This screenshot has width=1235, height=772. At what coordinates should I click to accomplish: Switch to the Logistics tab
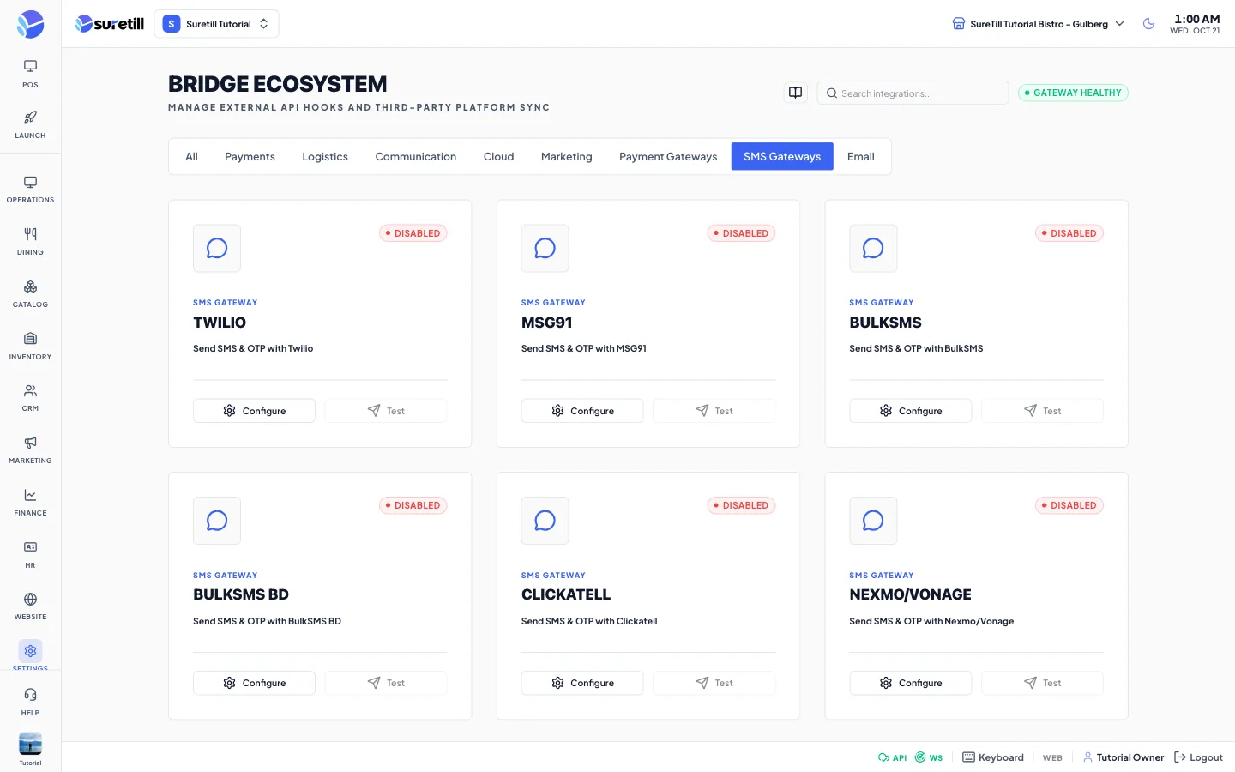(x=325, y=157)
